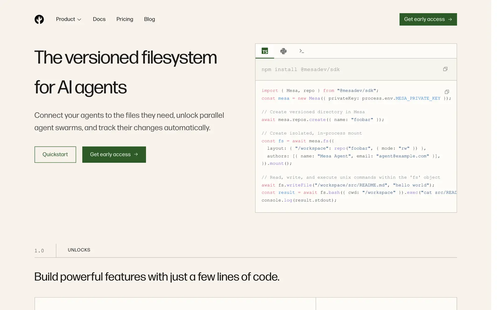The height and width of the screenshot is (310, 497).
Task: Click the comment Create versioned directory in Mesa
Action: (x=313, y=112)
